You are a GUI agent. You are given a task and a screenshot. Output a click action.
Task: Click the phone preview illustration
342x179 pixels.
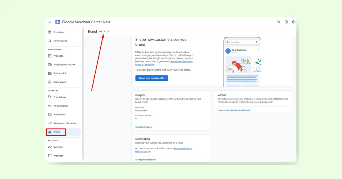(242, 62)
